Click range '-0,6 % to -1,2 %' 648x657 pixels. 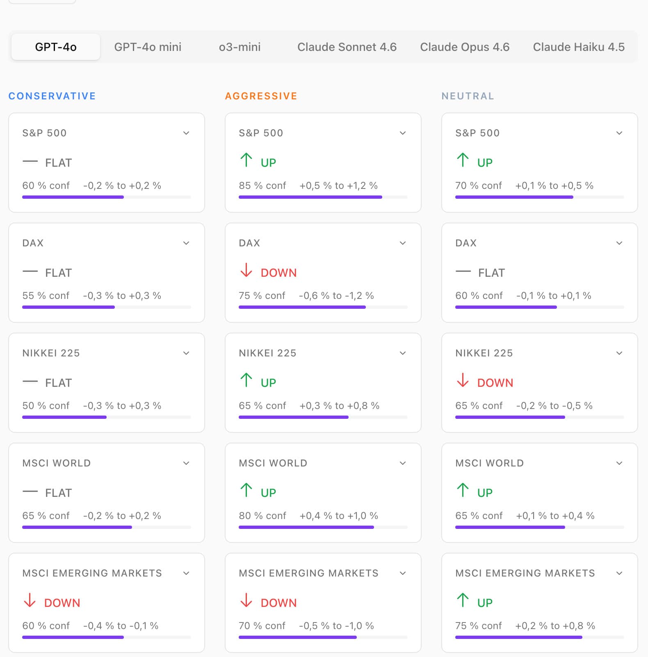pyautogui.click(x=336, y=296)
